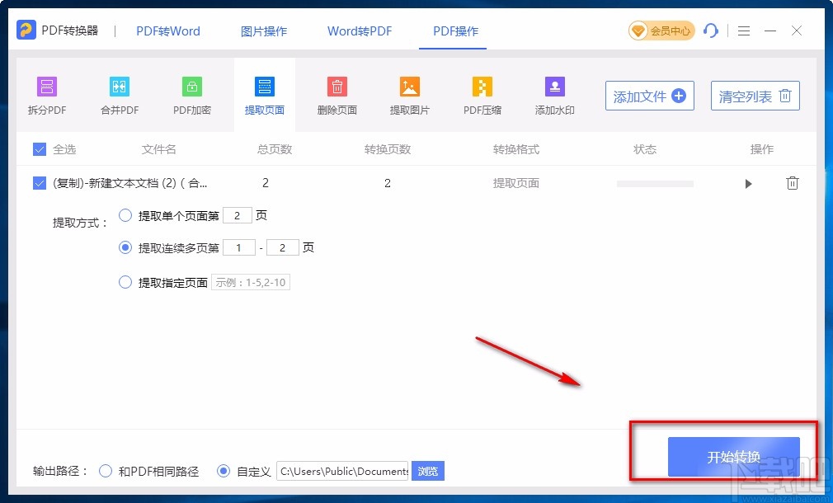Viewport: 833px width, 503px height.
Task: Click 清空列表 to clear the list
Action: click(x=754, y=95)
